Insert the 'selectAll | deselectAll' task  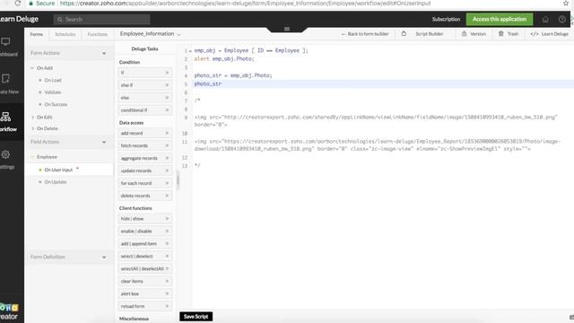(x=145, y=269)
